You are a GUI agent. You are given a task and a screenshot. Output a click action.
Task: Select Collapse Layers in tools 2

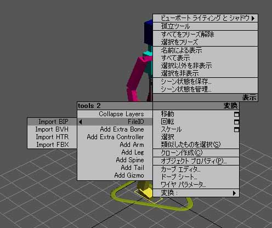[115, 114]
